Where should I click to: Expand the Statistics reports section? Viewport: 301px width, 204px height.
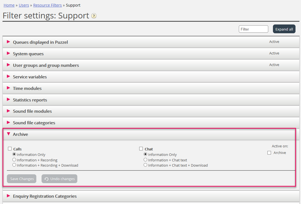[x=30, y=100]
